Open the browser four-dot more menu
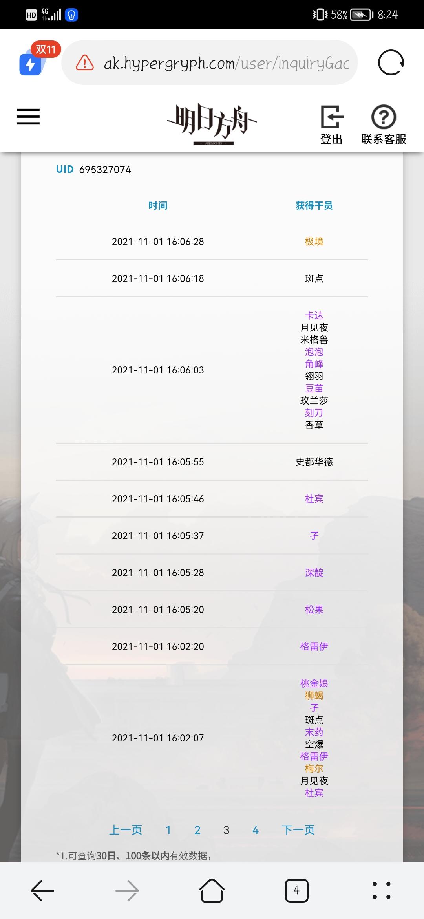Image resolution: width=424 pixels, height=919 pixels. pyautogui.click(x=382, y=890)
